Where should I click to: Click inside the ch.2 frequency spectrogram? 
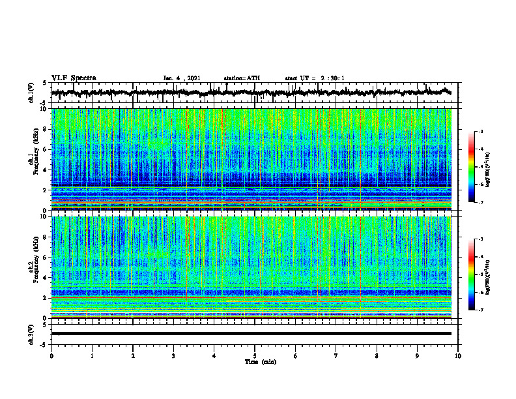251,267
